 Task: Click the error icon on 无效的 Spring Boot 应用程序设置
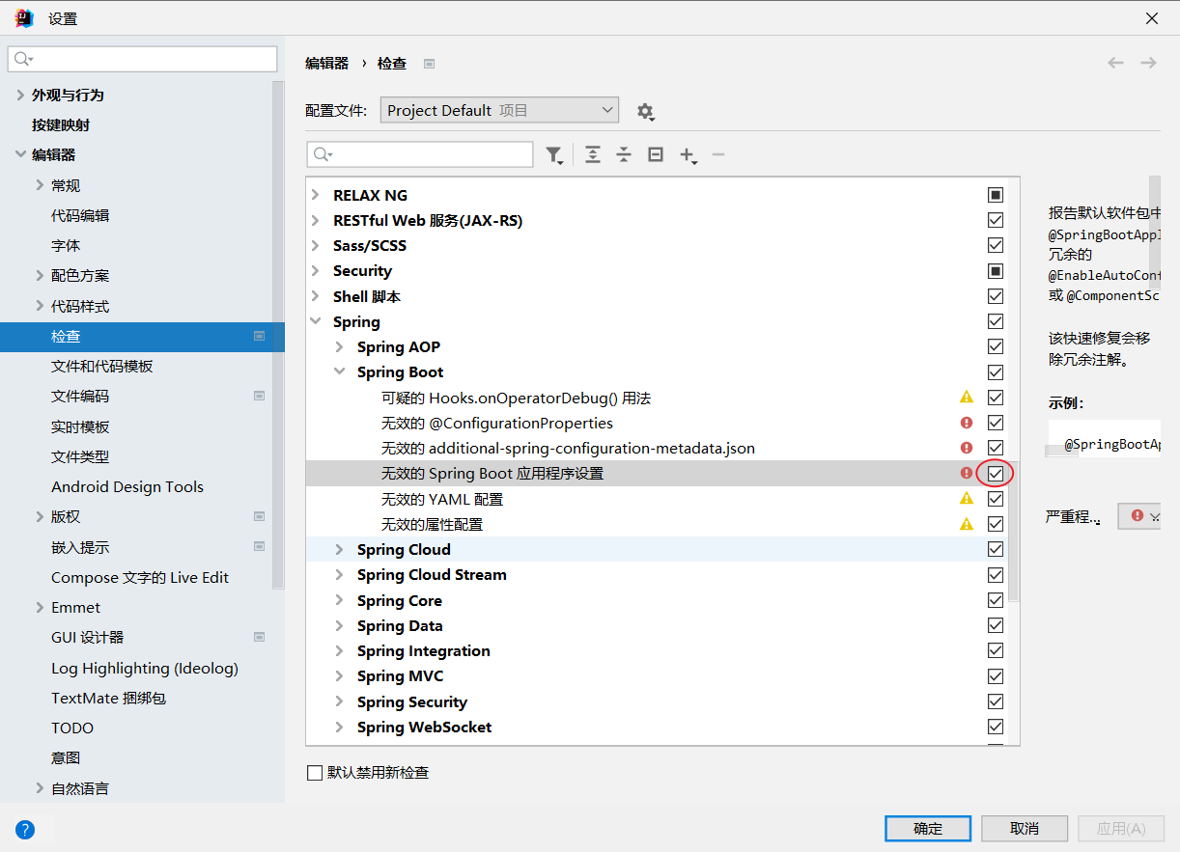click(x=967, y=473)
